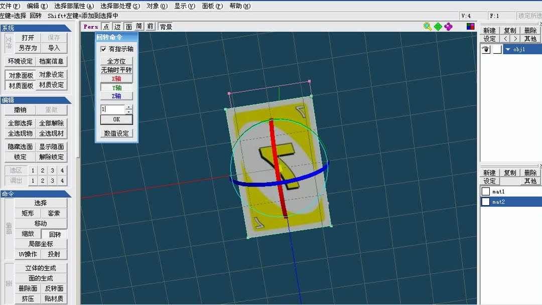542x305 pixels.
Task: Toggle 点 point display in viewport toolbar
Action: (x=106, y=26)
